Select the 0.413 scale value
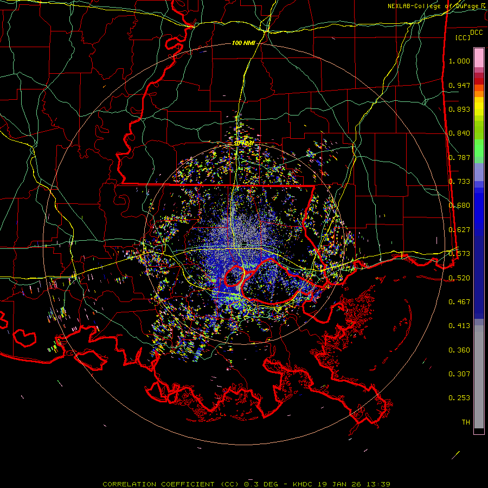The image size is (488, 488). (x=459, y=326)
